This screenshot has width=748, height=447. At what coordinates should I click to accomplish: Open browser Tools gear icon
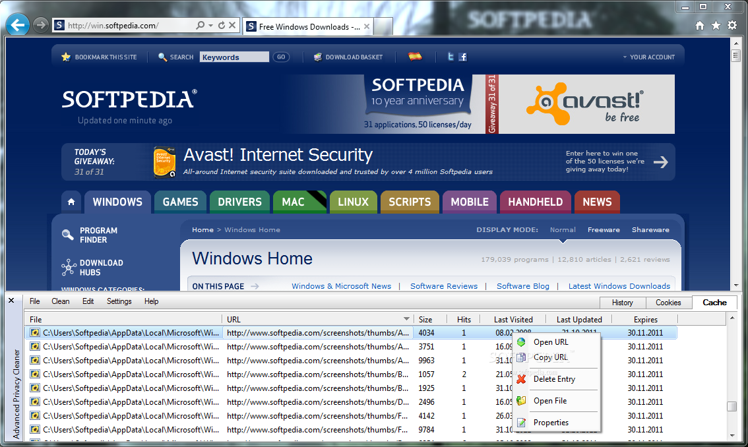pyautogui.click(x=732, y=25)
